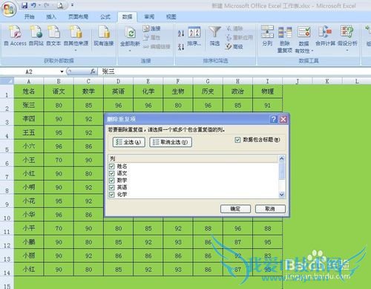Click the 取消全选 (Unselect All) button
The width and height of the screenshot is (371, 289).
(x=171, y=142)
